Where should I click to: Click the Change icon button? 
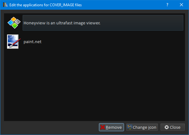[142, 127]
